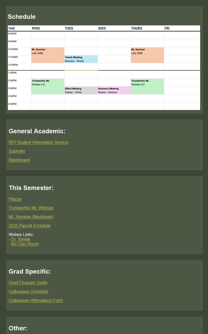View the Colloquium Schedule link
This screenshot has width=208, height=334.
(28, 292)
